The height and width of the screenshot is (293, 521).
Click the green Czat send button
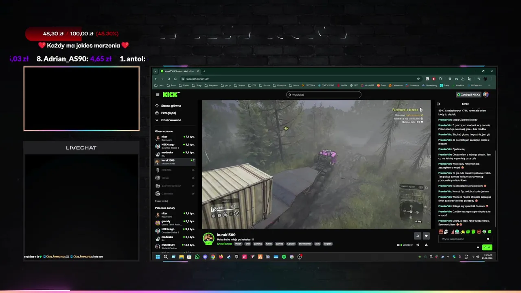(x=487, y=247)
